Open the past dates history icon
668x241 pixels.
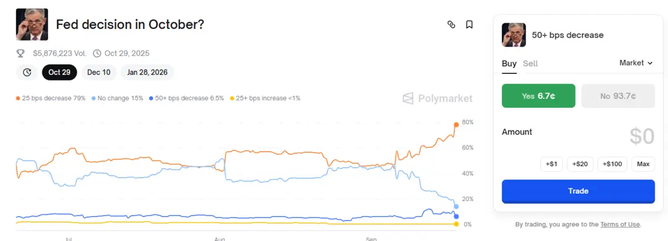(x=27, y=72)
